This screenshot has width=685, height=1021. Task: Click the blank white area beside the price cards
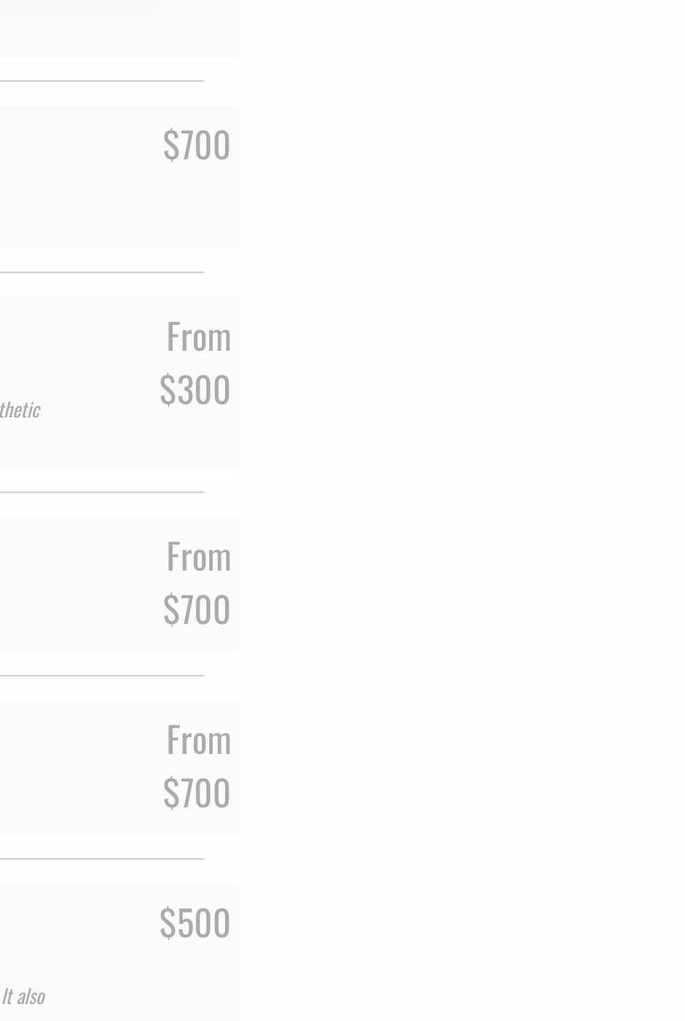point(463,507)
